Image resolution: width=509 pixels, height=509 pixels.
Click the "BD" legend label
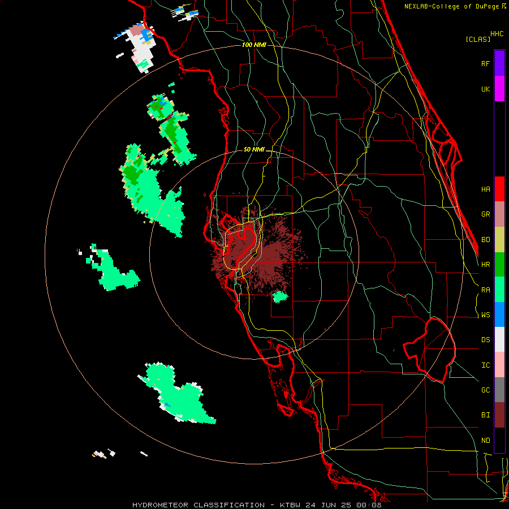(x=485, y=240)
